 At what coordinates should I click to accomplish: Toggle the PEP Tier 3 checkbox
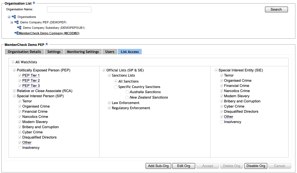tap(20, 86)
